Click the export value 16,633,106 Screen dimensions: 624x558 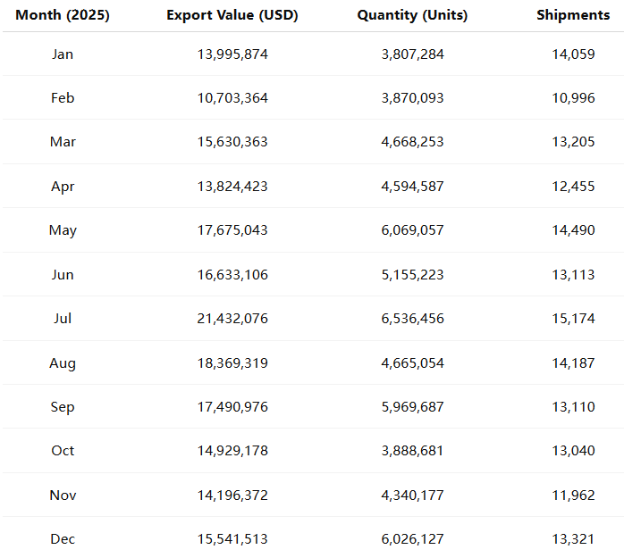tap(232, 275)
